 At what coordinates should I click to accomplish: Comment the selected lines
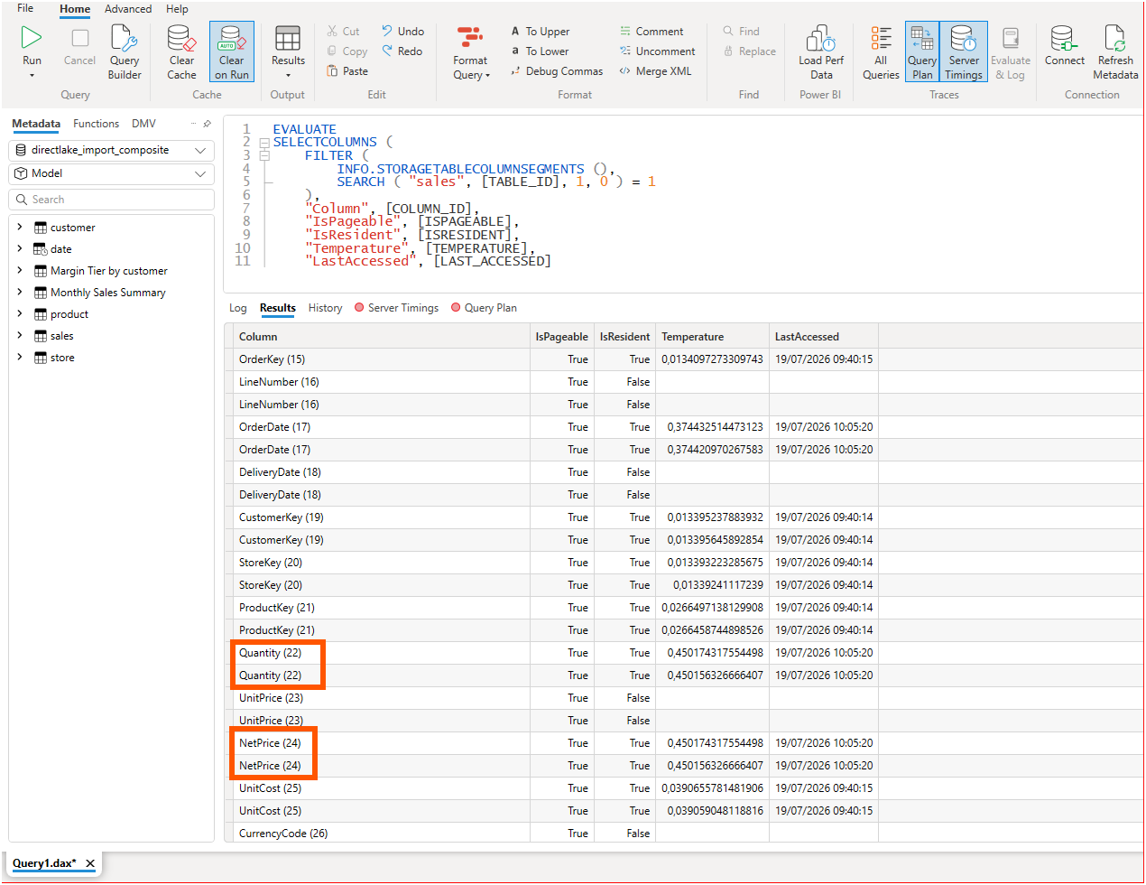point(652,32)
